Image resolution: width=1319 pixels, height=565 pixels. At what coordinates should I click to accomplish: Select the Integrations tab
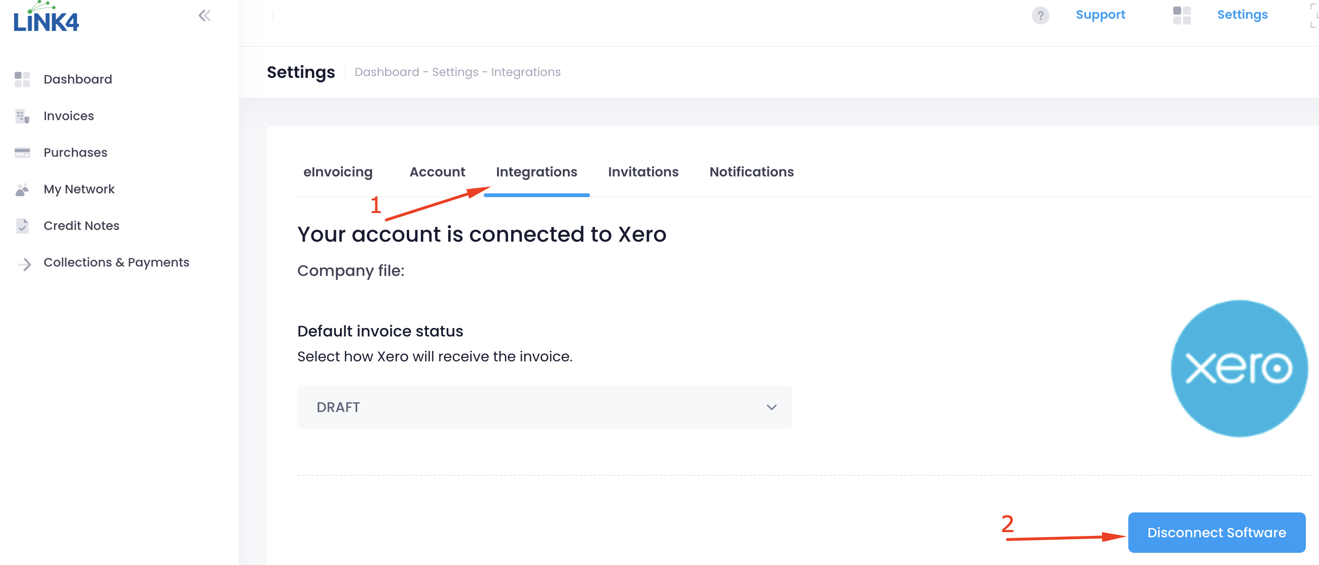tap(536, 172)
